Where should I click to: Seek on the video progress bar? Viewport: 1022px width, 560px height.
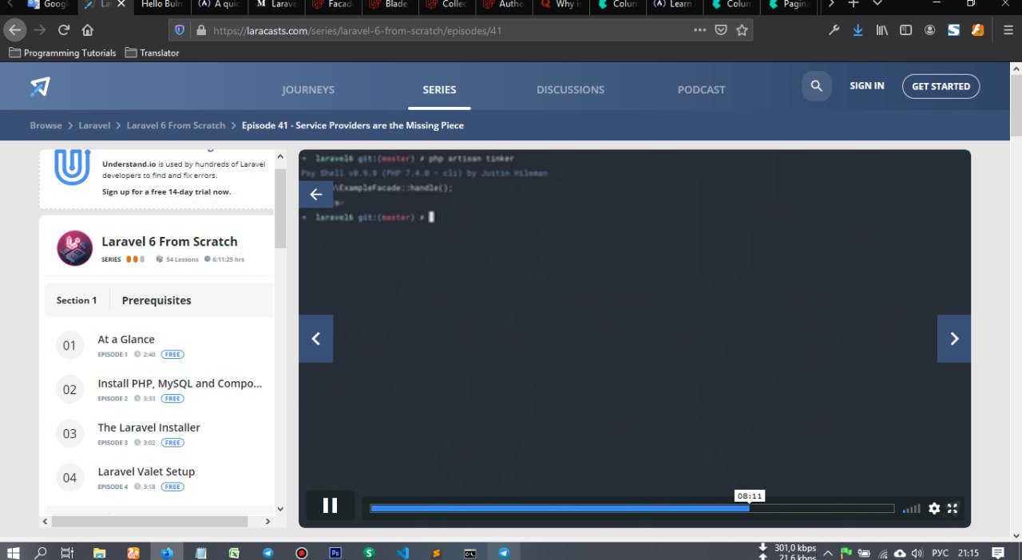point(632,508)
